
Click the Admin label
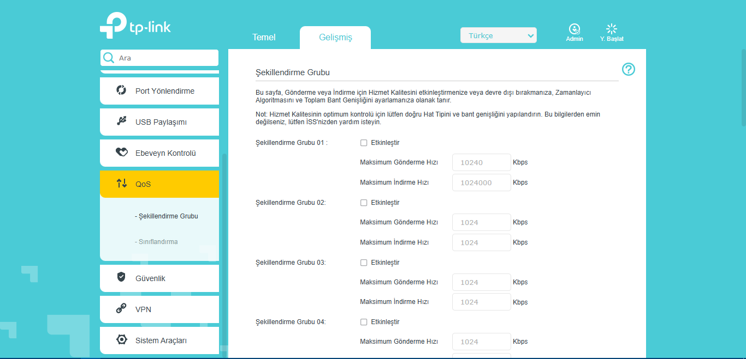coord(575,39)
